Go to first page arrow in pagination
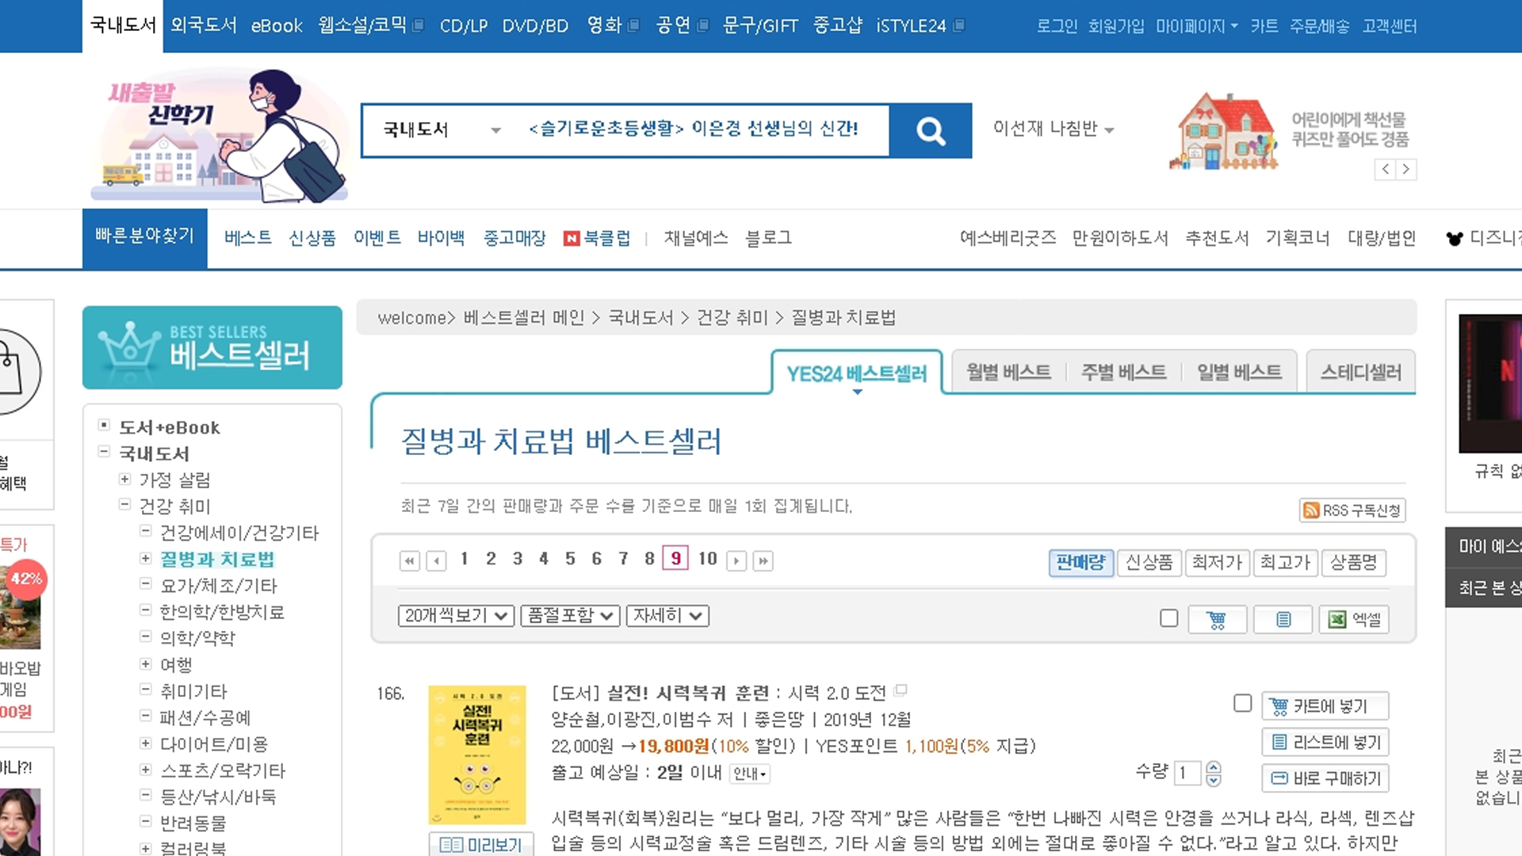Image resolution: width=1522 pixels, height=856 pixels. click(409, 561)
